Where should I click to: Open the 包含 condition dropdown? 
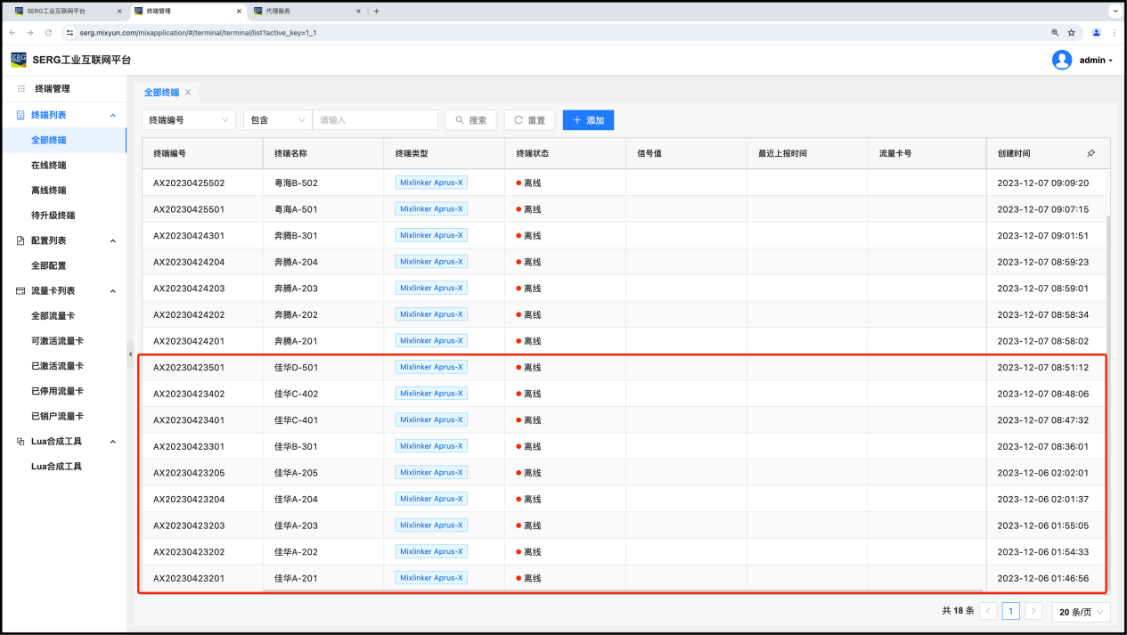tap(276, 120)
